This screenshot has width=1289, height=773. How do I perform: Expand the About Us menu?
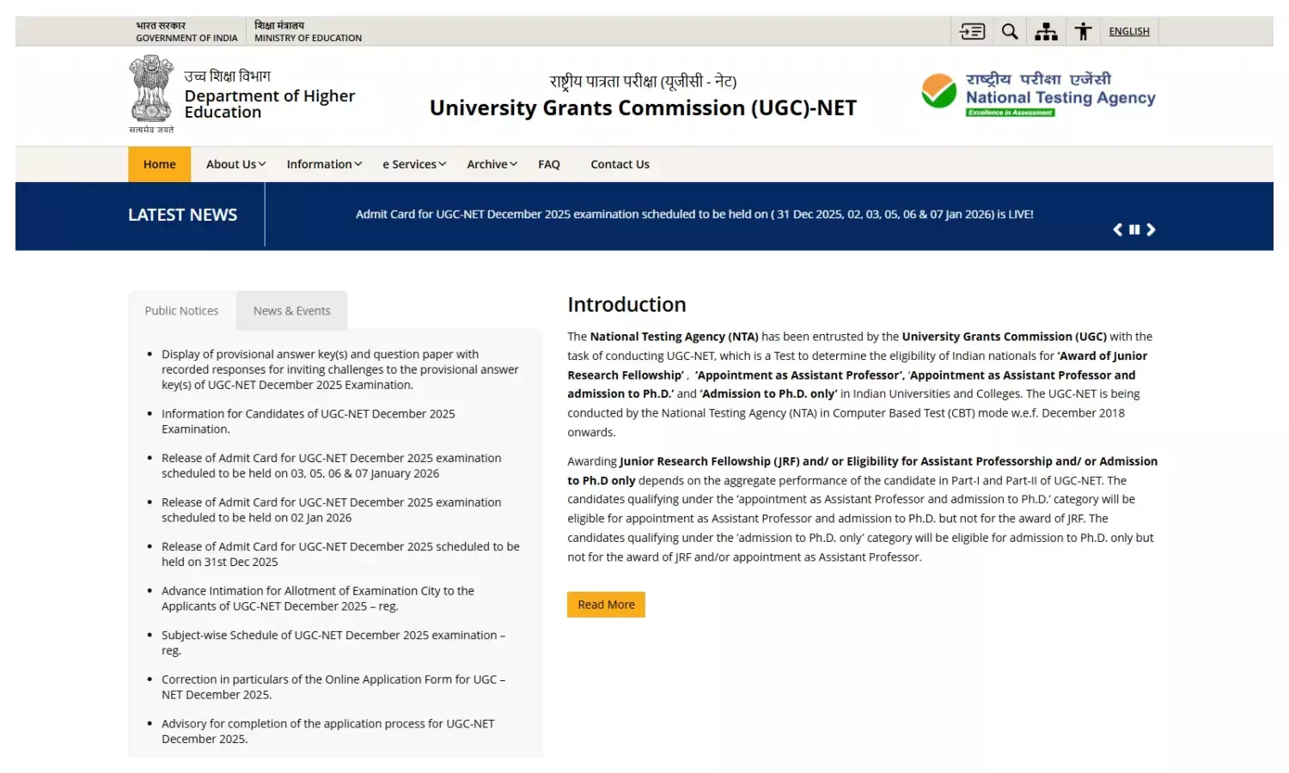(x=235, y=164)
